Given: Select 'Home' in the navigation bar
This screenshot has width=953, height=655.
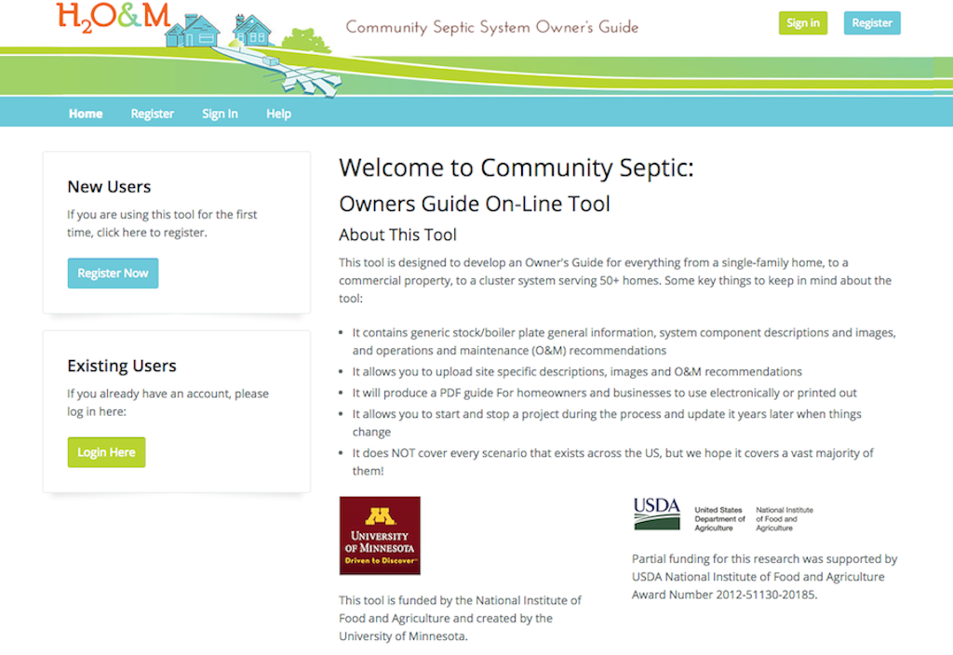Looking at the screenshot, I should pos(85,113).
